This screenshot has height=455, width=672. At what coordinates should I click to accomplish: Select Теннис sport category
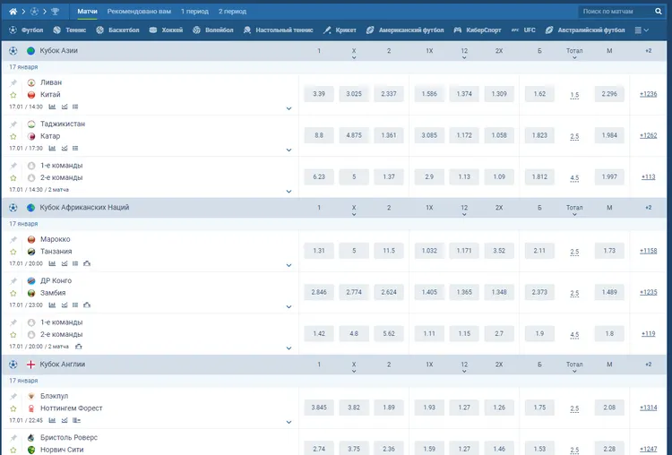point(69,30)
